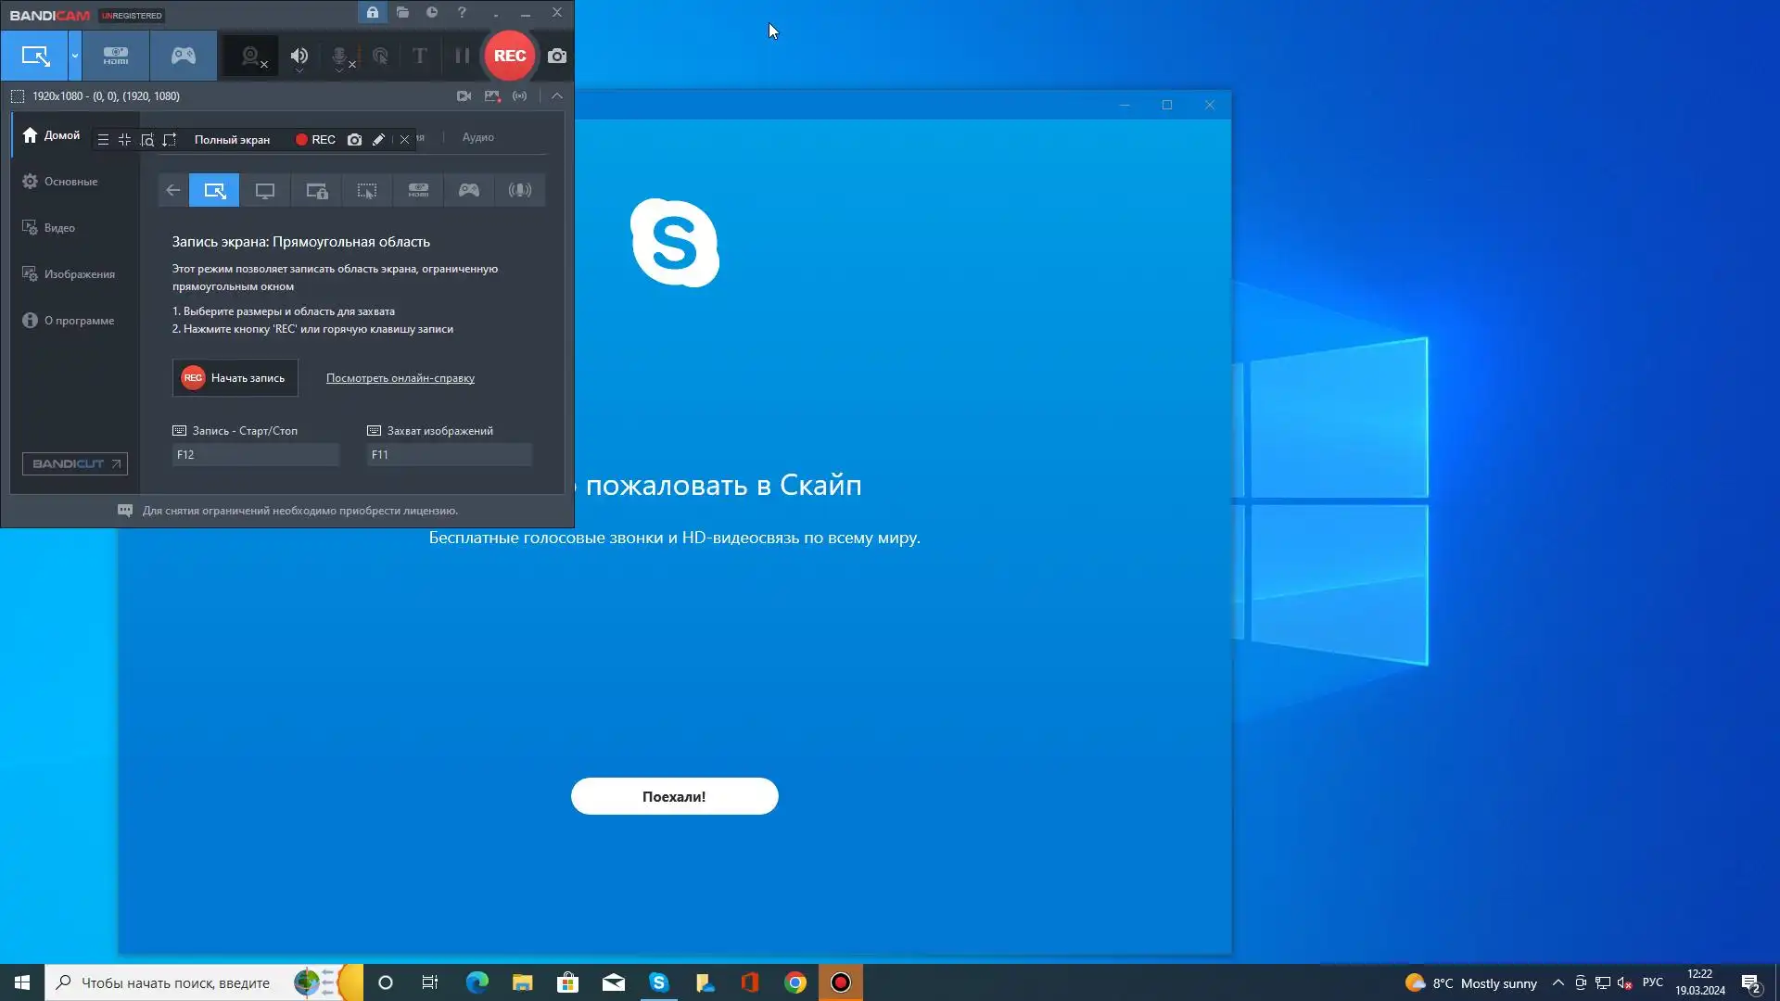Take screenshot with top camera icon
Viewport: 1780px width, 1001px height.
557,56
